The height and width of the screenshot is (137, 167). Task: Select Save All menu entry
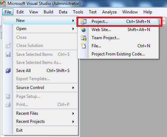coord(40,71)
